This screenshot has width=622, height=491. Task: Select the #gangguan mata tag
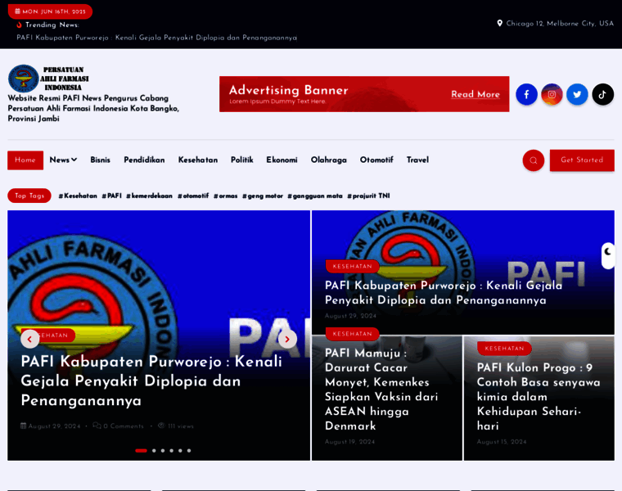pos(315,196)
